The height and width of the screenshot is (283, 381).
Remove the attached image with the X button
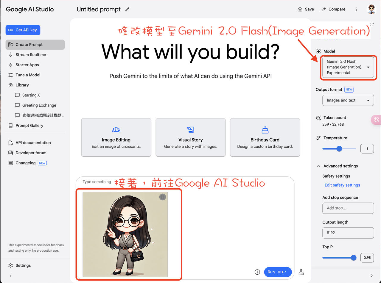pyautogui.click(x=162, y=197)
